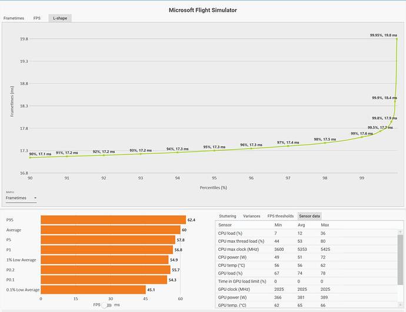Click the sensor table scroll up arrow

tap(400, 232)
